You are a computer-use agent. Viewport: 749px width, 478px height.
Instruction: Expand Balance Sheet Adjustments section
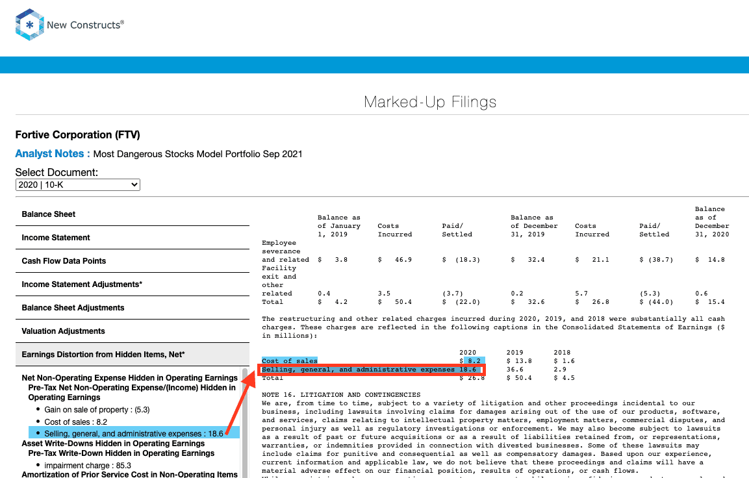pyautogui.click(x=133, y=308)
